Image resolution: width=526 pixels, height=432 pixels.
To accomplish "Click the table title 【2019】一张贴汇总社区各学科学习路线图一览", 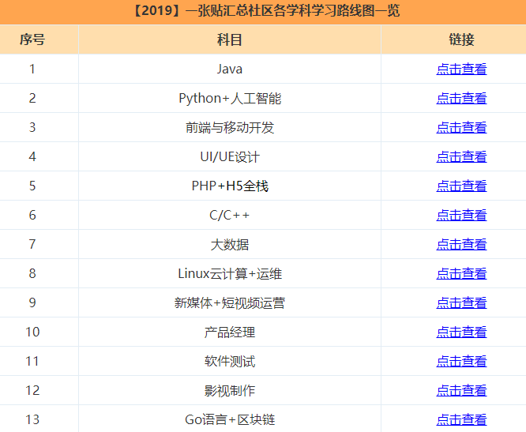I will (265, 11).
